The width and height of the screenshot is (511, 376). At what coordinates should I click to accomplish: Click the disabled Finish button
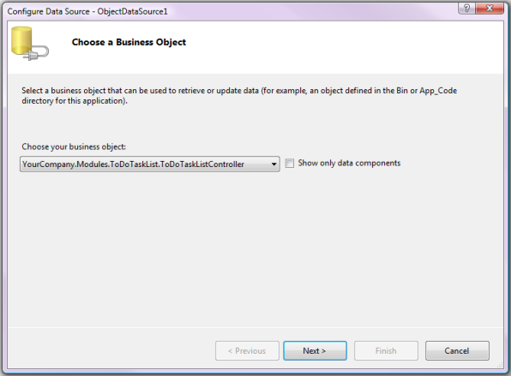coord(386,350)
